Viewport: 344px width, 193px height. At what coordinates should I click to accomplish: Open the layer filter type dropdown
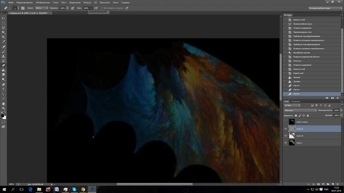point(292,106)
